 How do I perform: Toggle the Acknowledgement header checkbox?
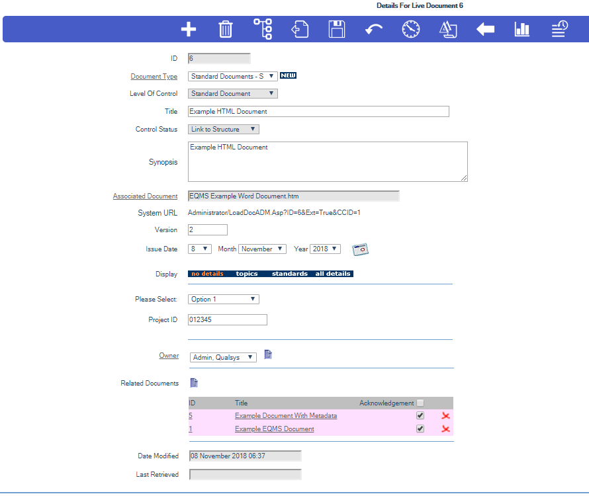click(x=420, y=403)
